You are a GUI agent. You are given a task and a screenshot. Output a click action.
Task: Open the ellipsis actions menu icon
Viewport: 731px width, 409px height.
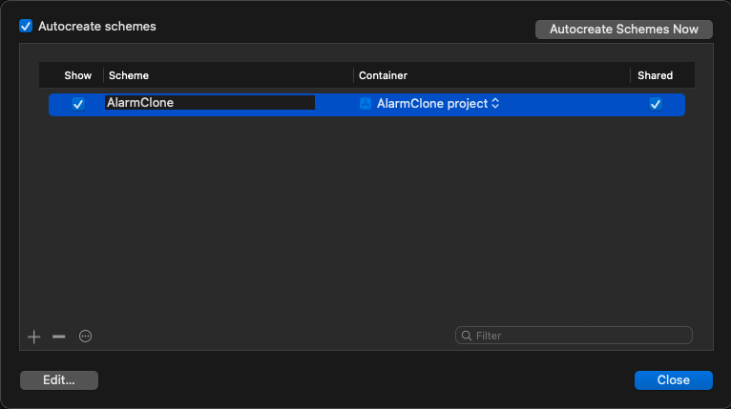[85, 336]
